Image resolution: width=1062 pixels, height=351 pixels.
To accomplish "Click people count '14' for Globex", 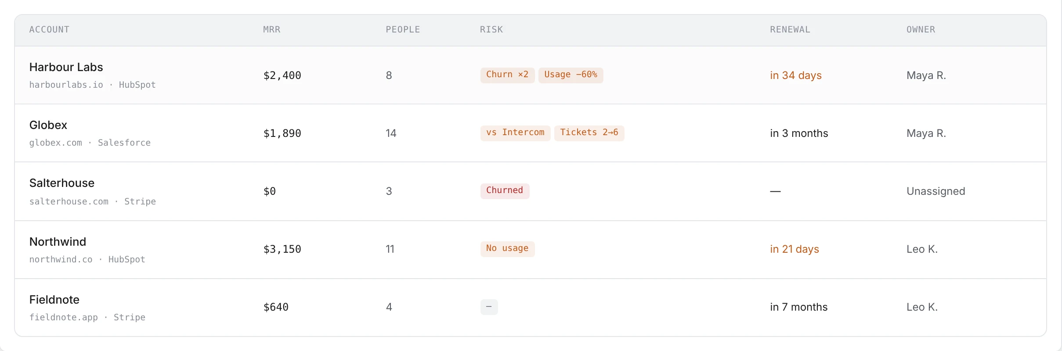I will point(391,133).
